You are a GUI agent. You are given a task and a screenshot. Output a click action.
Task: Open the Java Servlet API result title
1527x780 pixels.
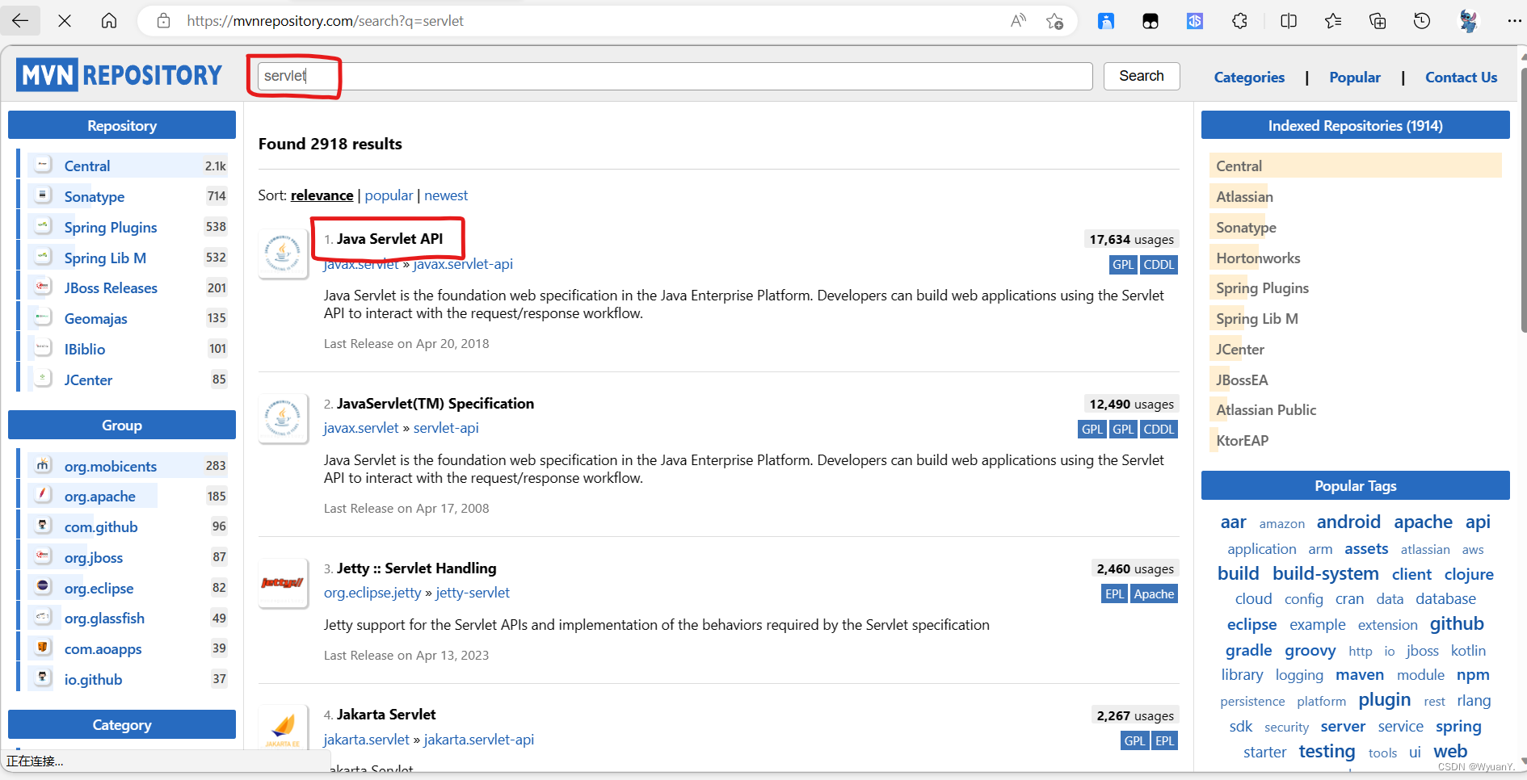click(x=389, y=239)
